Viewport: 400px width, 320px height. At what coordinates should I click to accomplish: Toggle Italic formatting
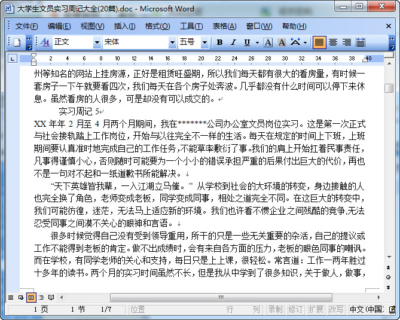point(233,42)
